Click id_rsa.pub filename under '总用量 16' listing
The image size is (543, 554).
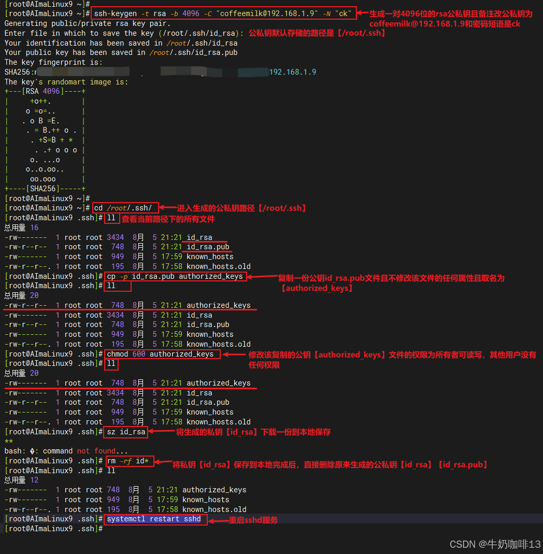(x=208, y=247)
